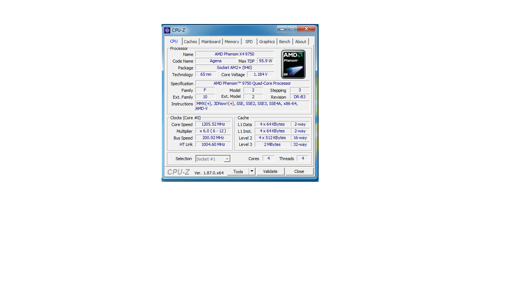The width and height of the screenshot is (511, 288).
Task: Click the core voltage value 1.184 V
Action: point(260,74)
